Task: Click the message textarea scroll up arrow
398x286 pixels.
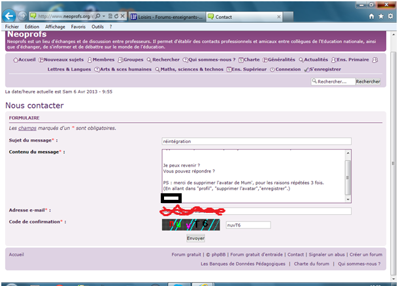Action: pos(348,153)
